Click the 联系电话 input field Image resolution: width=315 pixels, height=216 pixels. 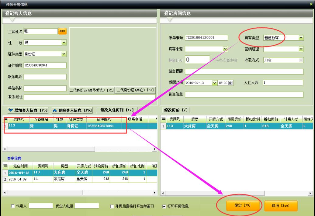click(x=45, y=77)
